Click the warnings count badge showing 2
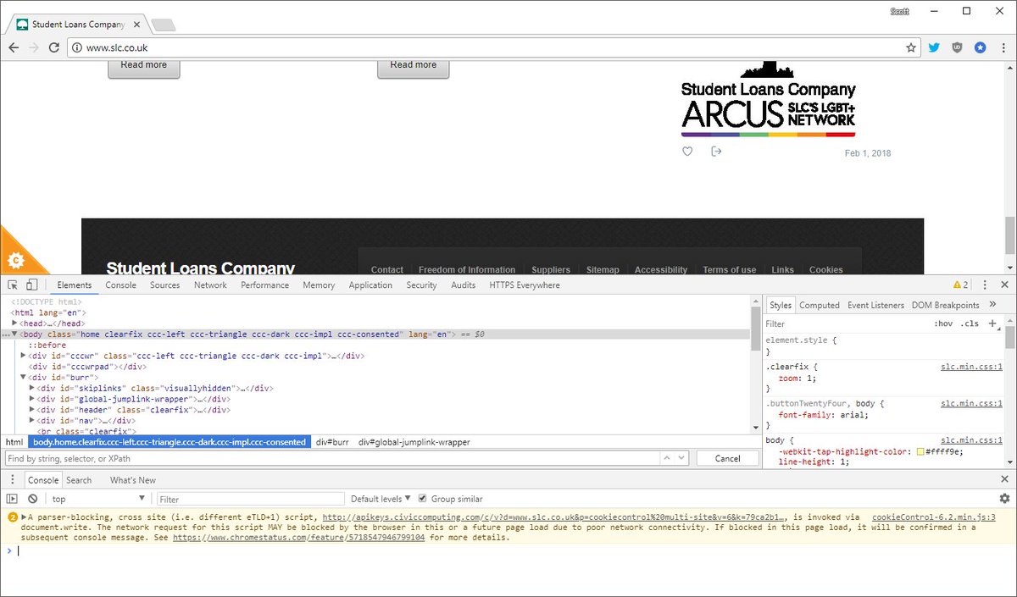The height and width of the screenshot is (597, 1017). click(960, 285)
